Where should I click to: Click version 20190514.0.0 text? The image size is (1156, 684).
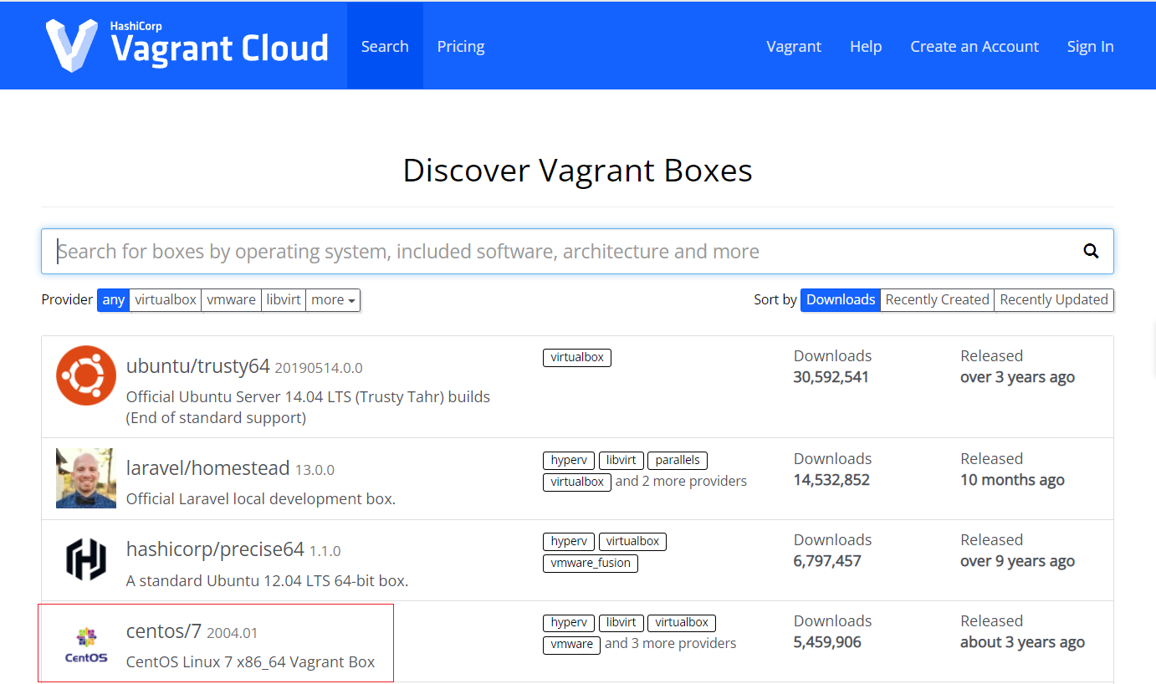point(319,368)
